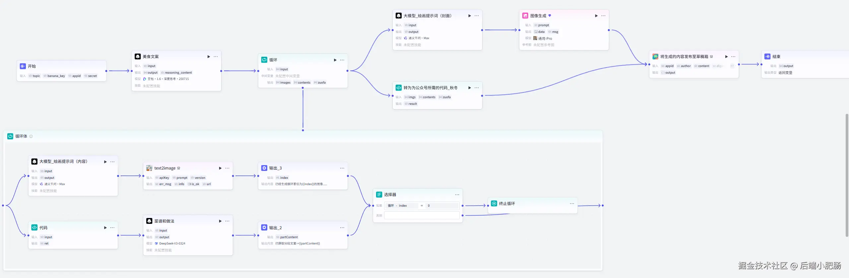The height and width of the screenshot is (278, 849).
Task: Click the 输出_3 output node icon
Action: (x=264, y=168)
